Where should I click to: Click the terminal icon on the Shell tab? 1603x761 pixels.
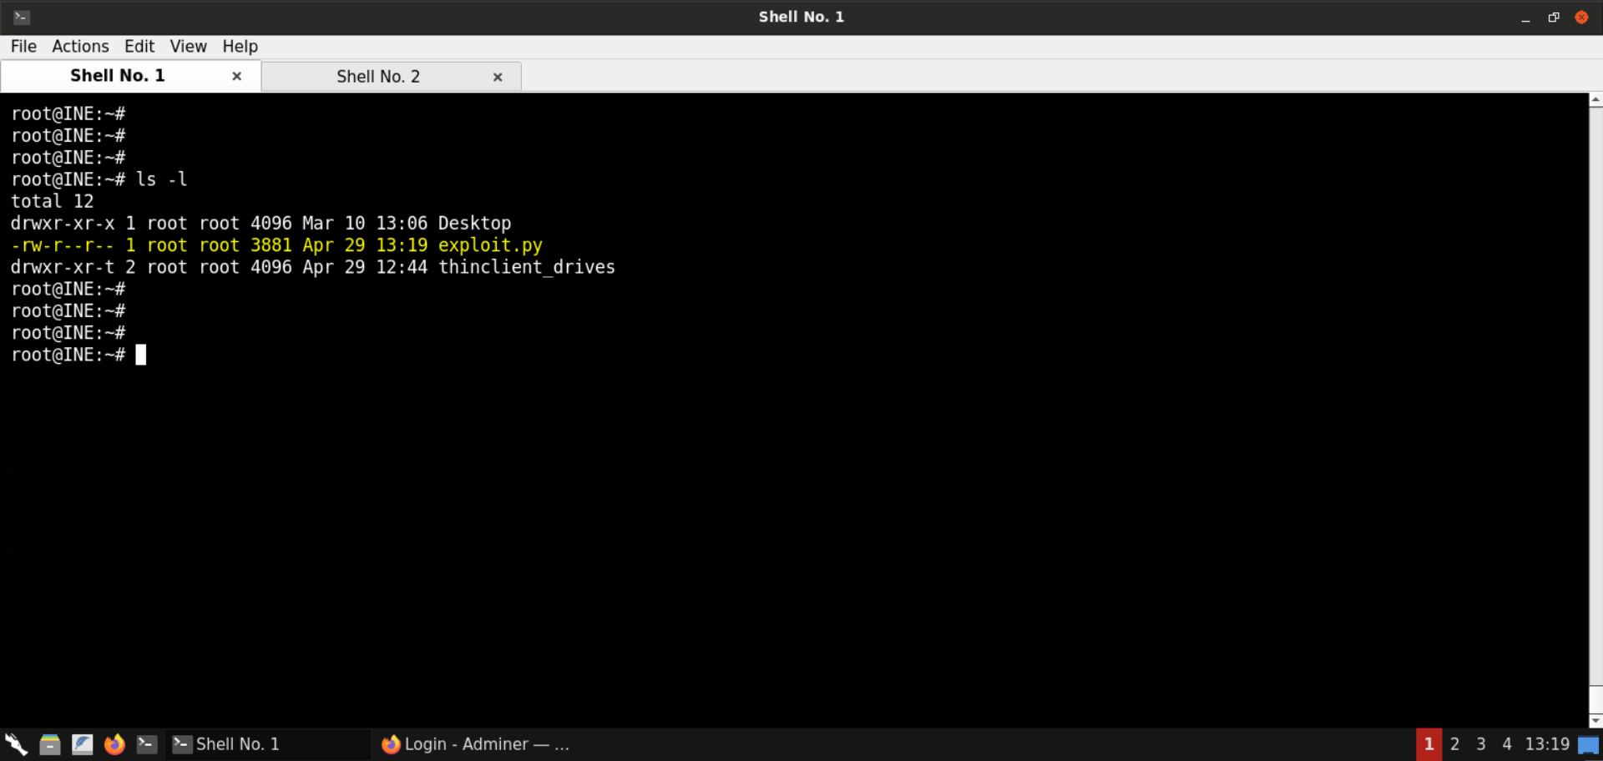point(182,743)
